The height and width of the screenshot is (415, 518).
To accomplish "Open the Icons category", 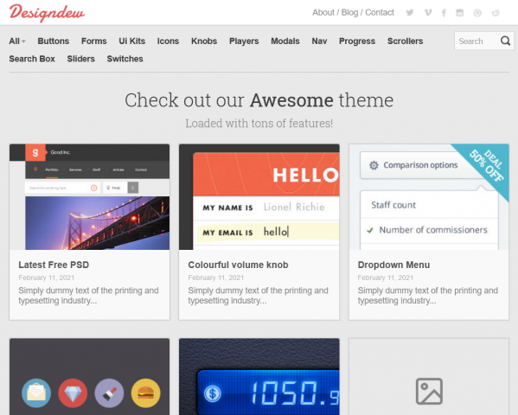I will 168,41.
